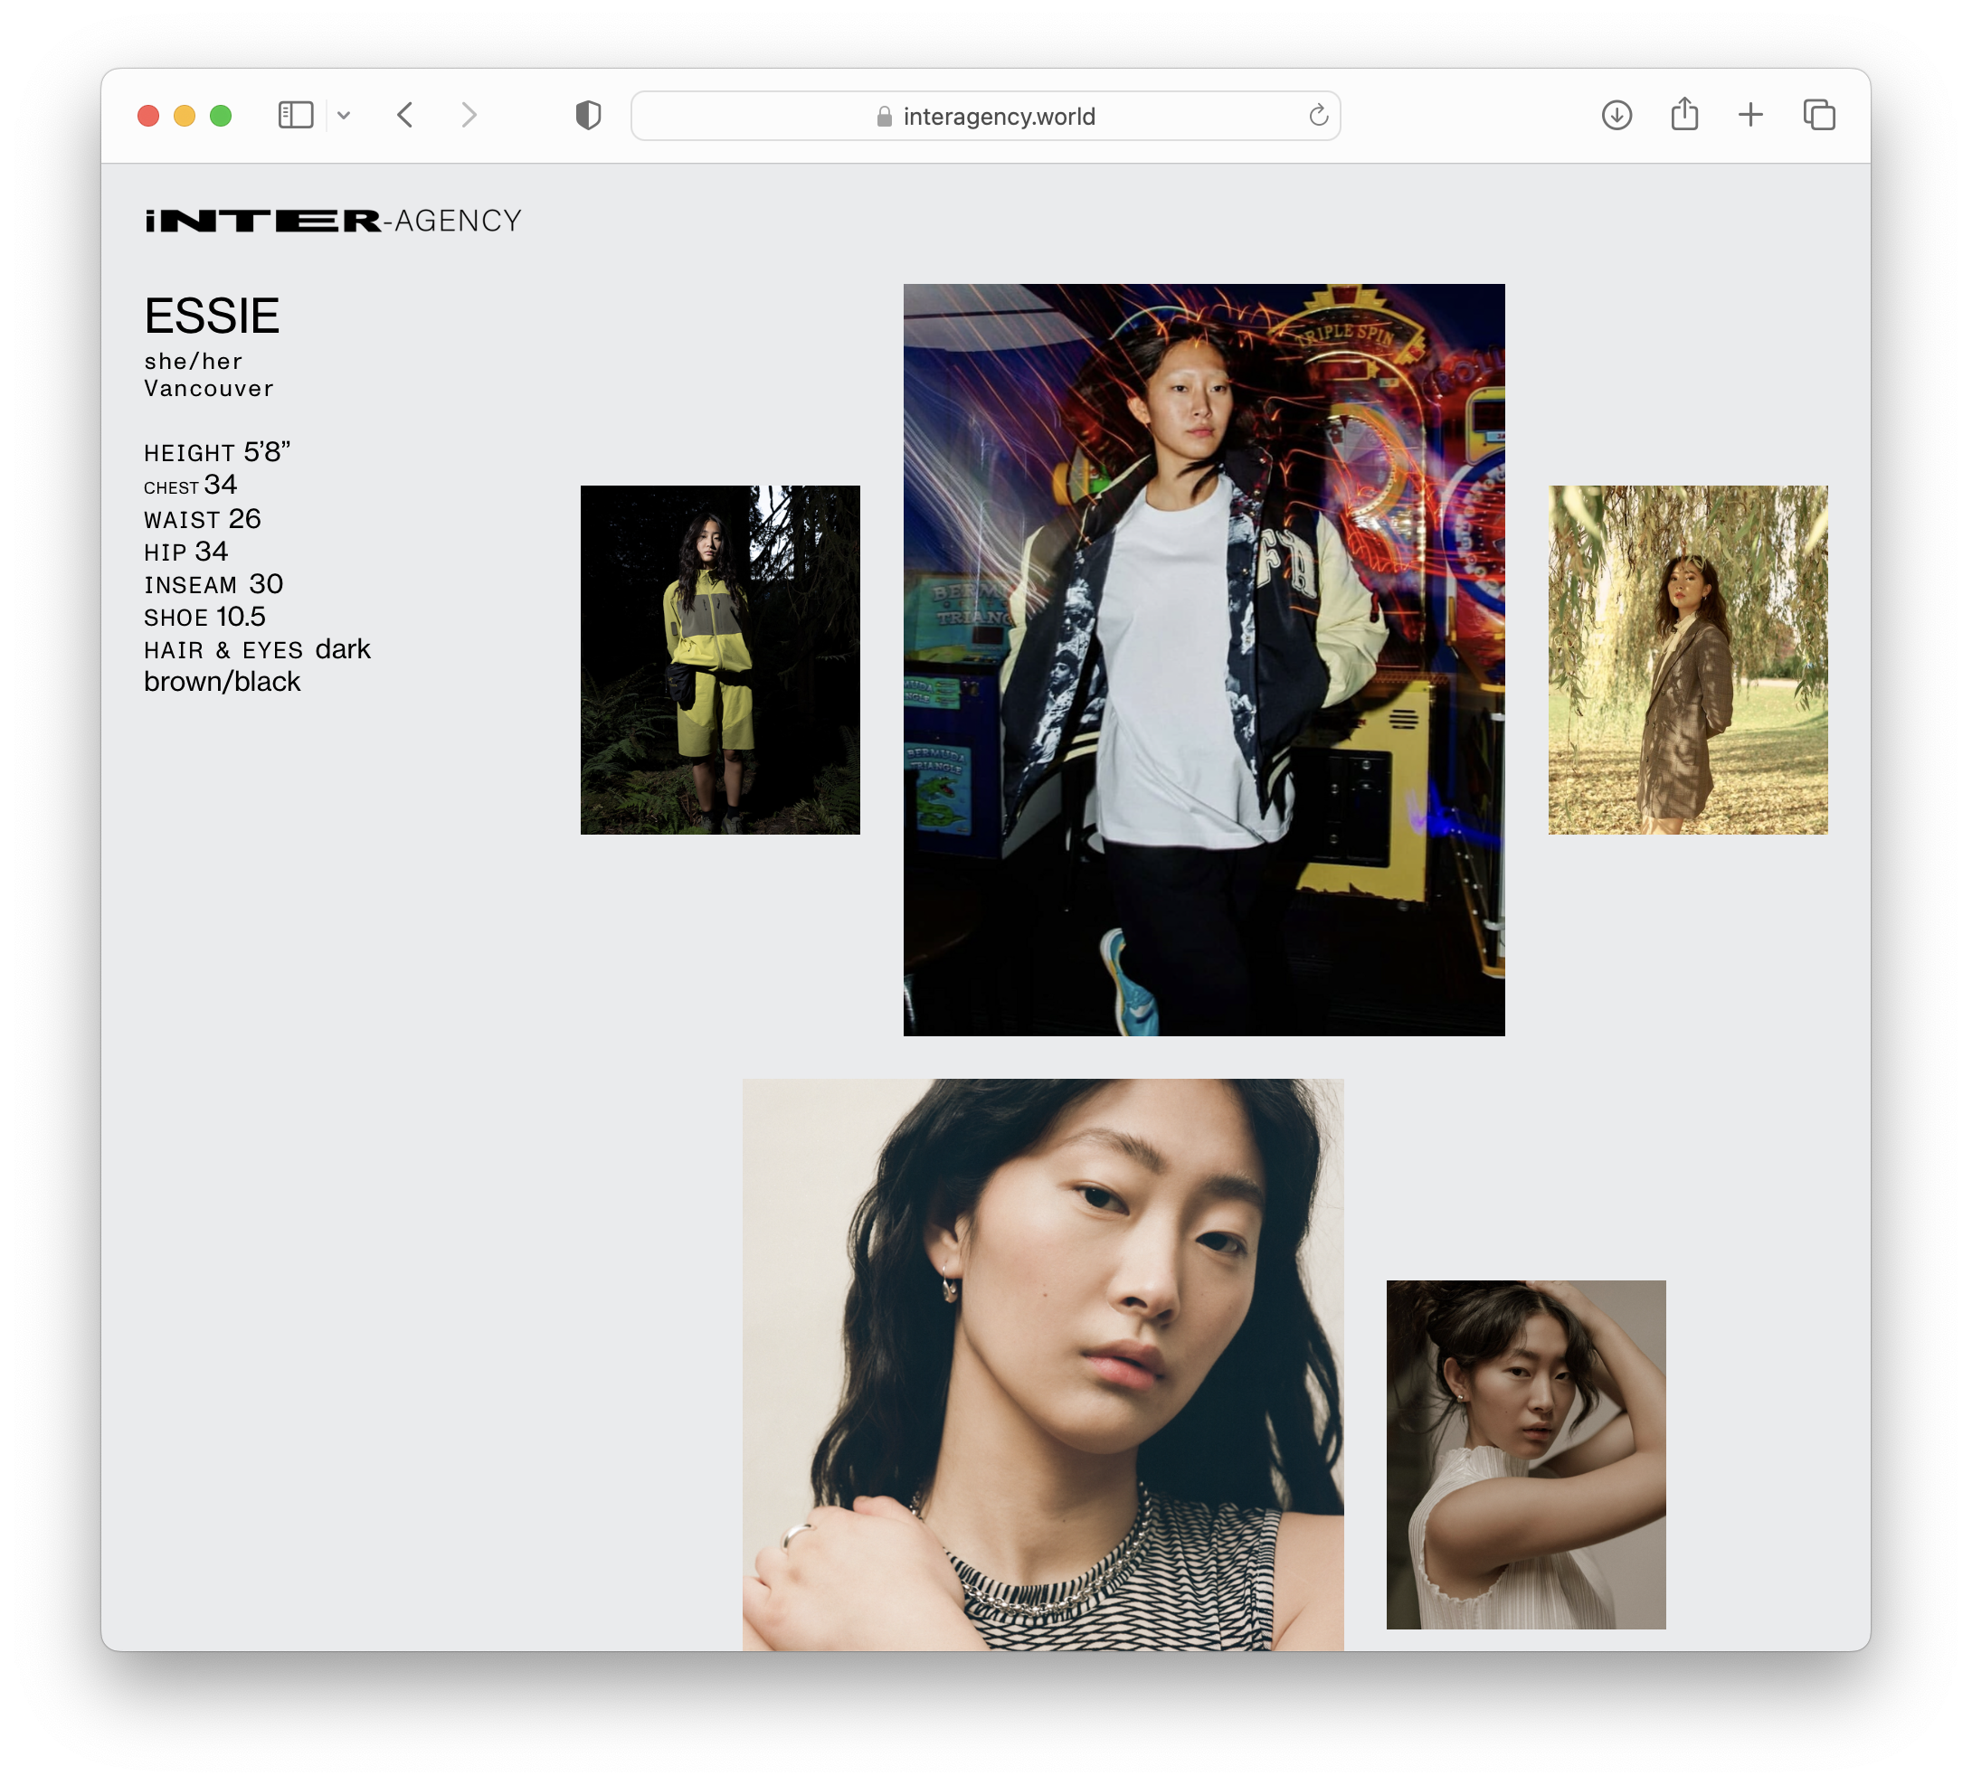
Task: Click the Inter-Agency logo link
Action: [333, 221]
